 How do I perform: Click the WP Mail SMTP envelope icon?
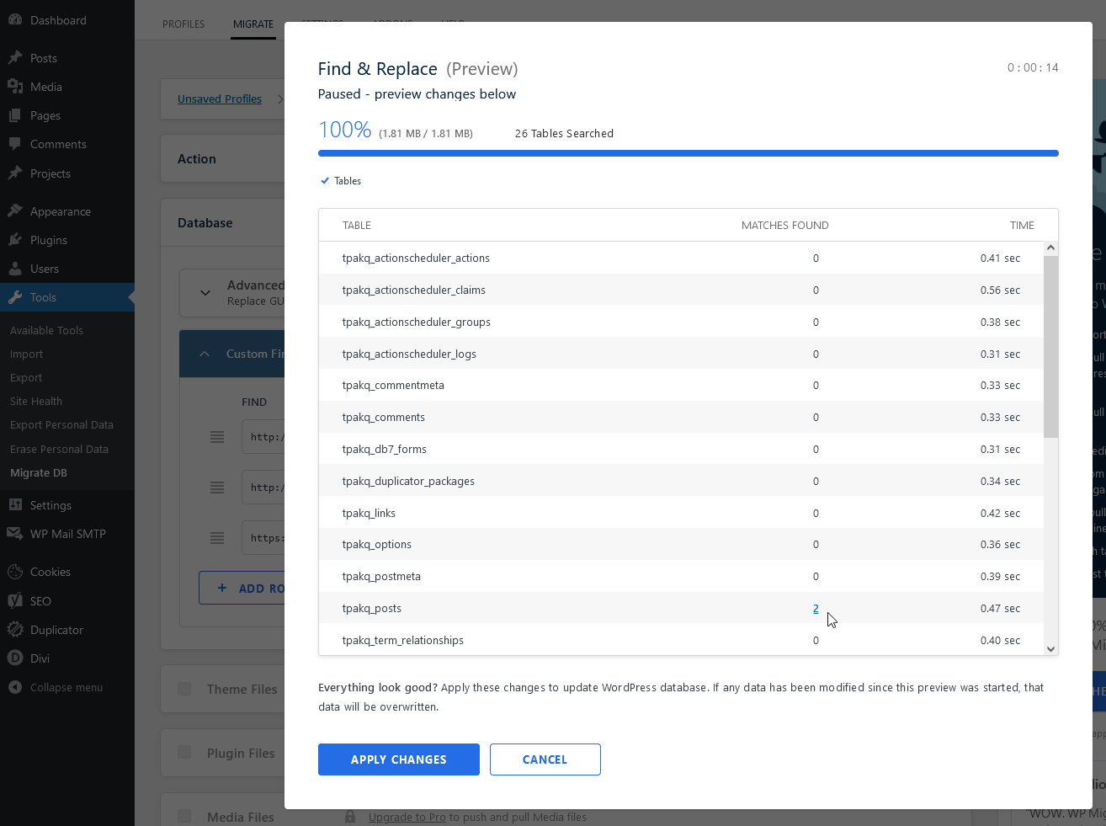(x=15, y=534)
